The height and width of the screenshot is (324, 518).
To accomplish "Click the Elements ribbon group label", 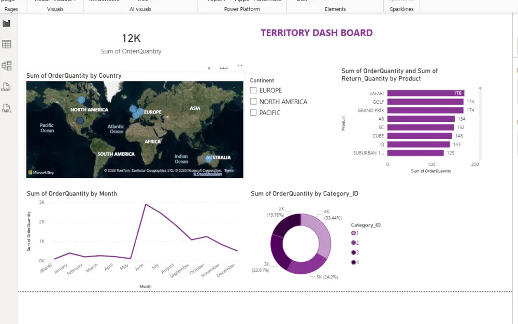I will pyautogui.click(x=335, y=9).
